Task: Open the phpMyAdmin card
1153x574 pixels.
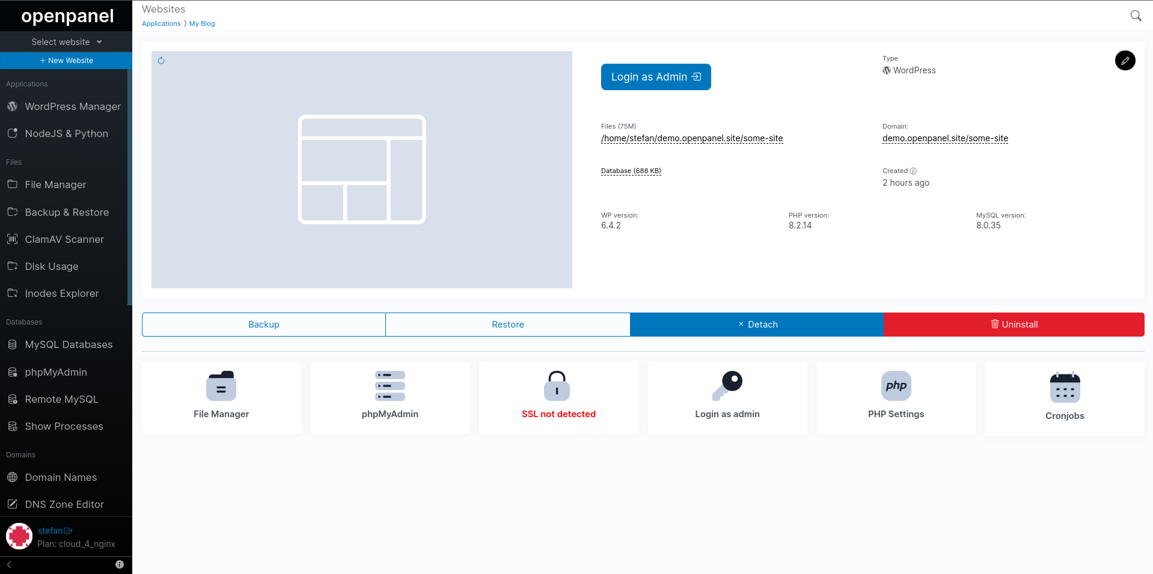Action: click(x=390, y=397)
